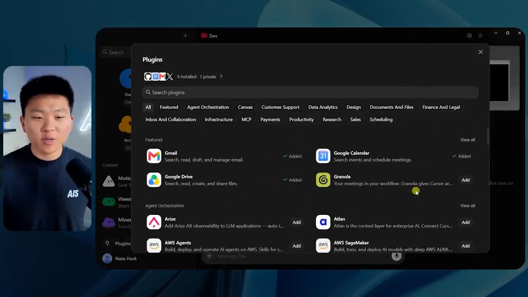This screenshot has width=528, height=297.
Task: Filter plugins by Featured
Action: (x=169, y=107)
